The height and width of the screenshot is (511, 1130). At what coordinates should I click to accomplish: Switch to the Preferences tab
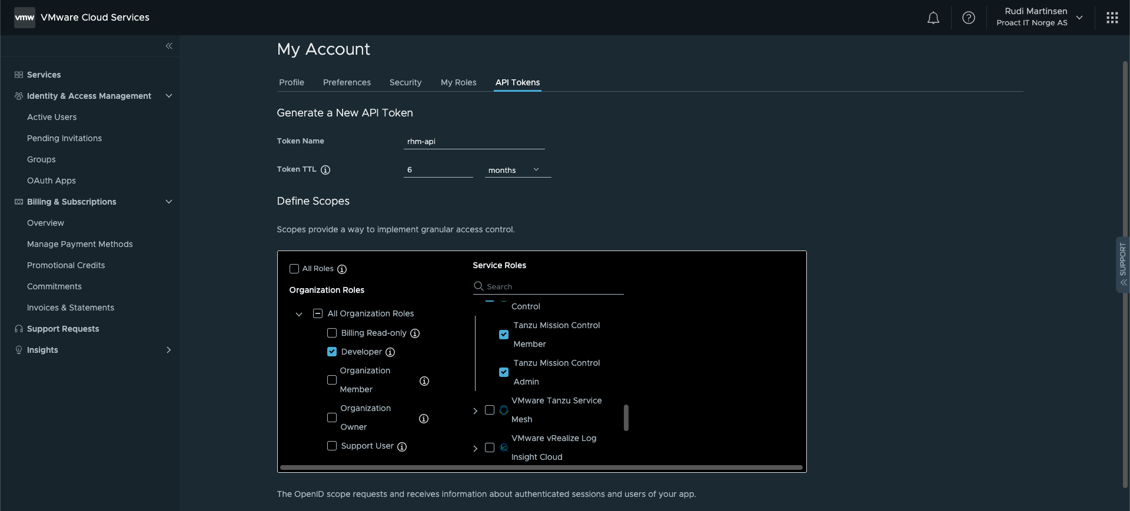pos(347,82)
